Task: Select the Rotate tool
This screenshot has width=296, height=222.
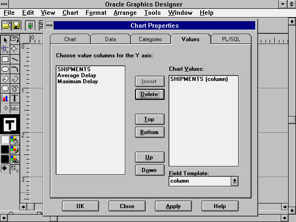Action: coord(15,40)
